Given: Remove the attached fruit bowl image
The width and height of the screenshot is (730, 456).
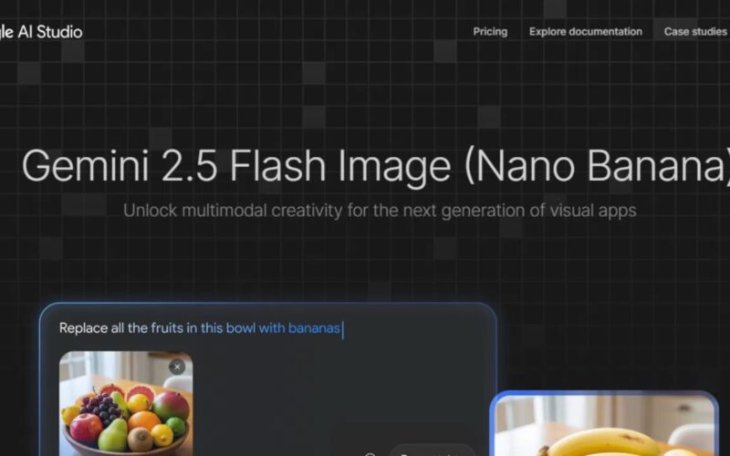Looking at the screenshot, I should coord(177,367).
